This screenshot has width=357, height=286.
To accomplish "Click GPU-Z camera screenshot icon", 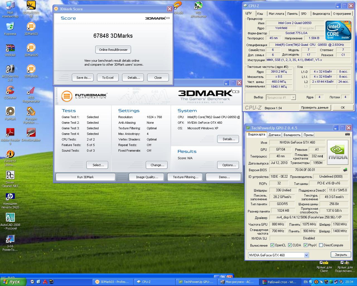I will (347, 134).
